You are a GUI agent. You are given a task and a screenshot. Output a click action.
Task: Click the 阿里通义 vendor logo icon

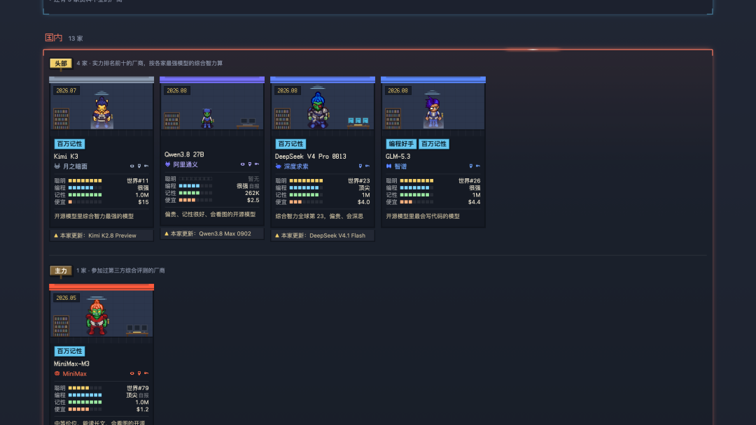[x=168, y=164]
